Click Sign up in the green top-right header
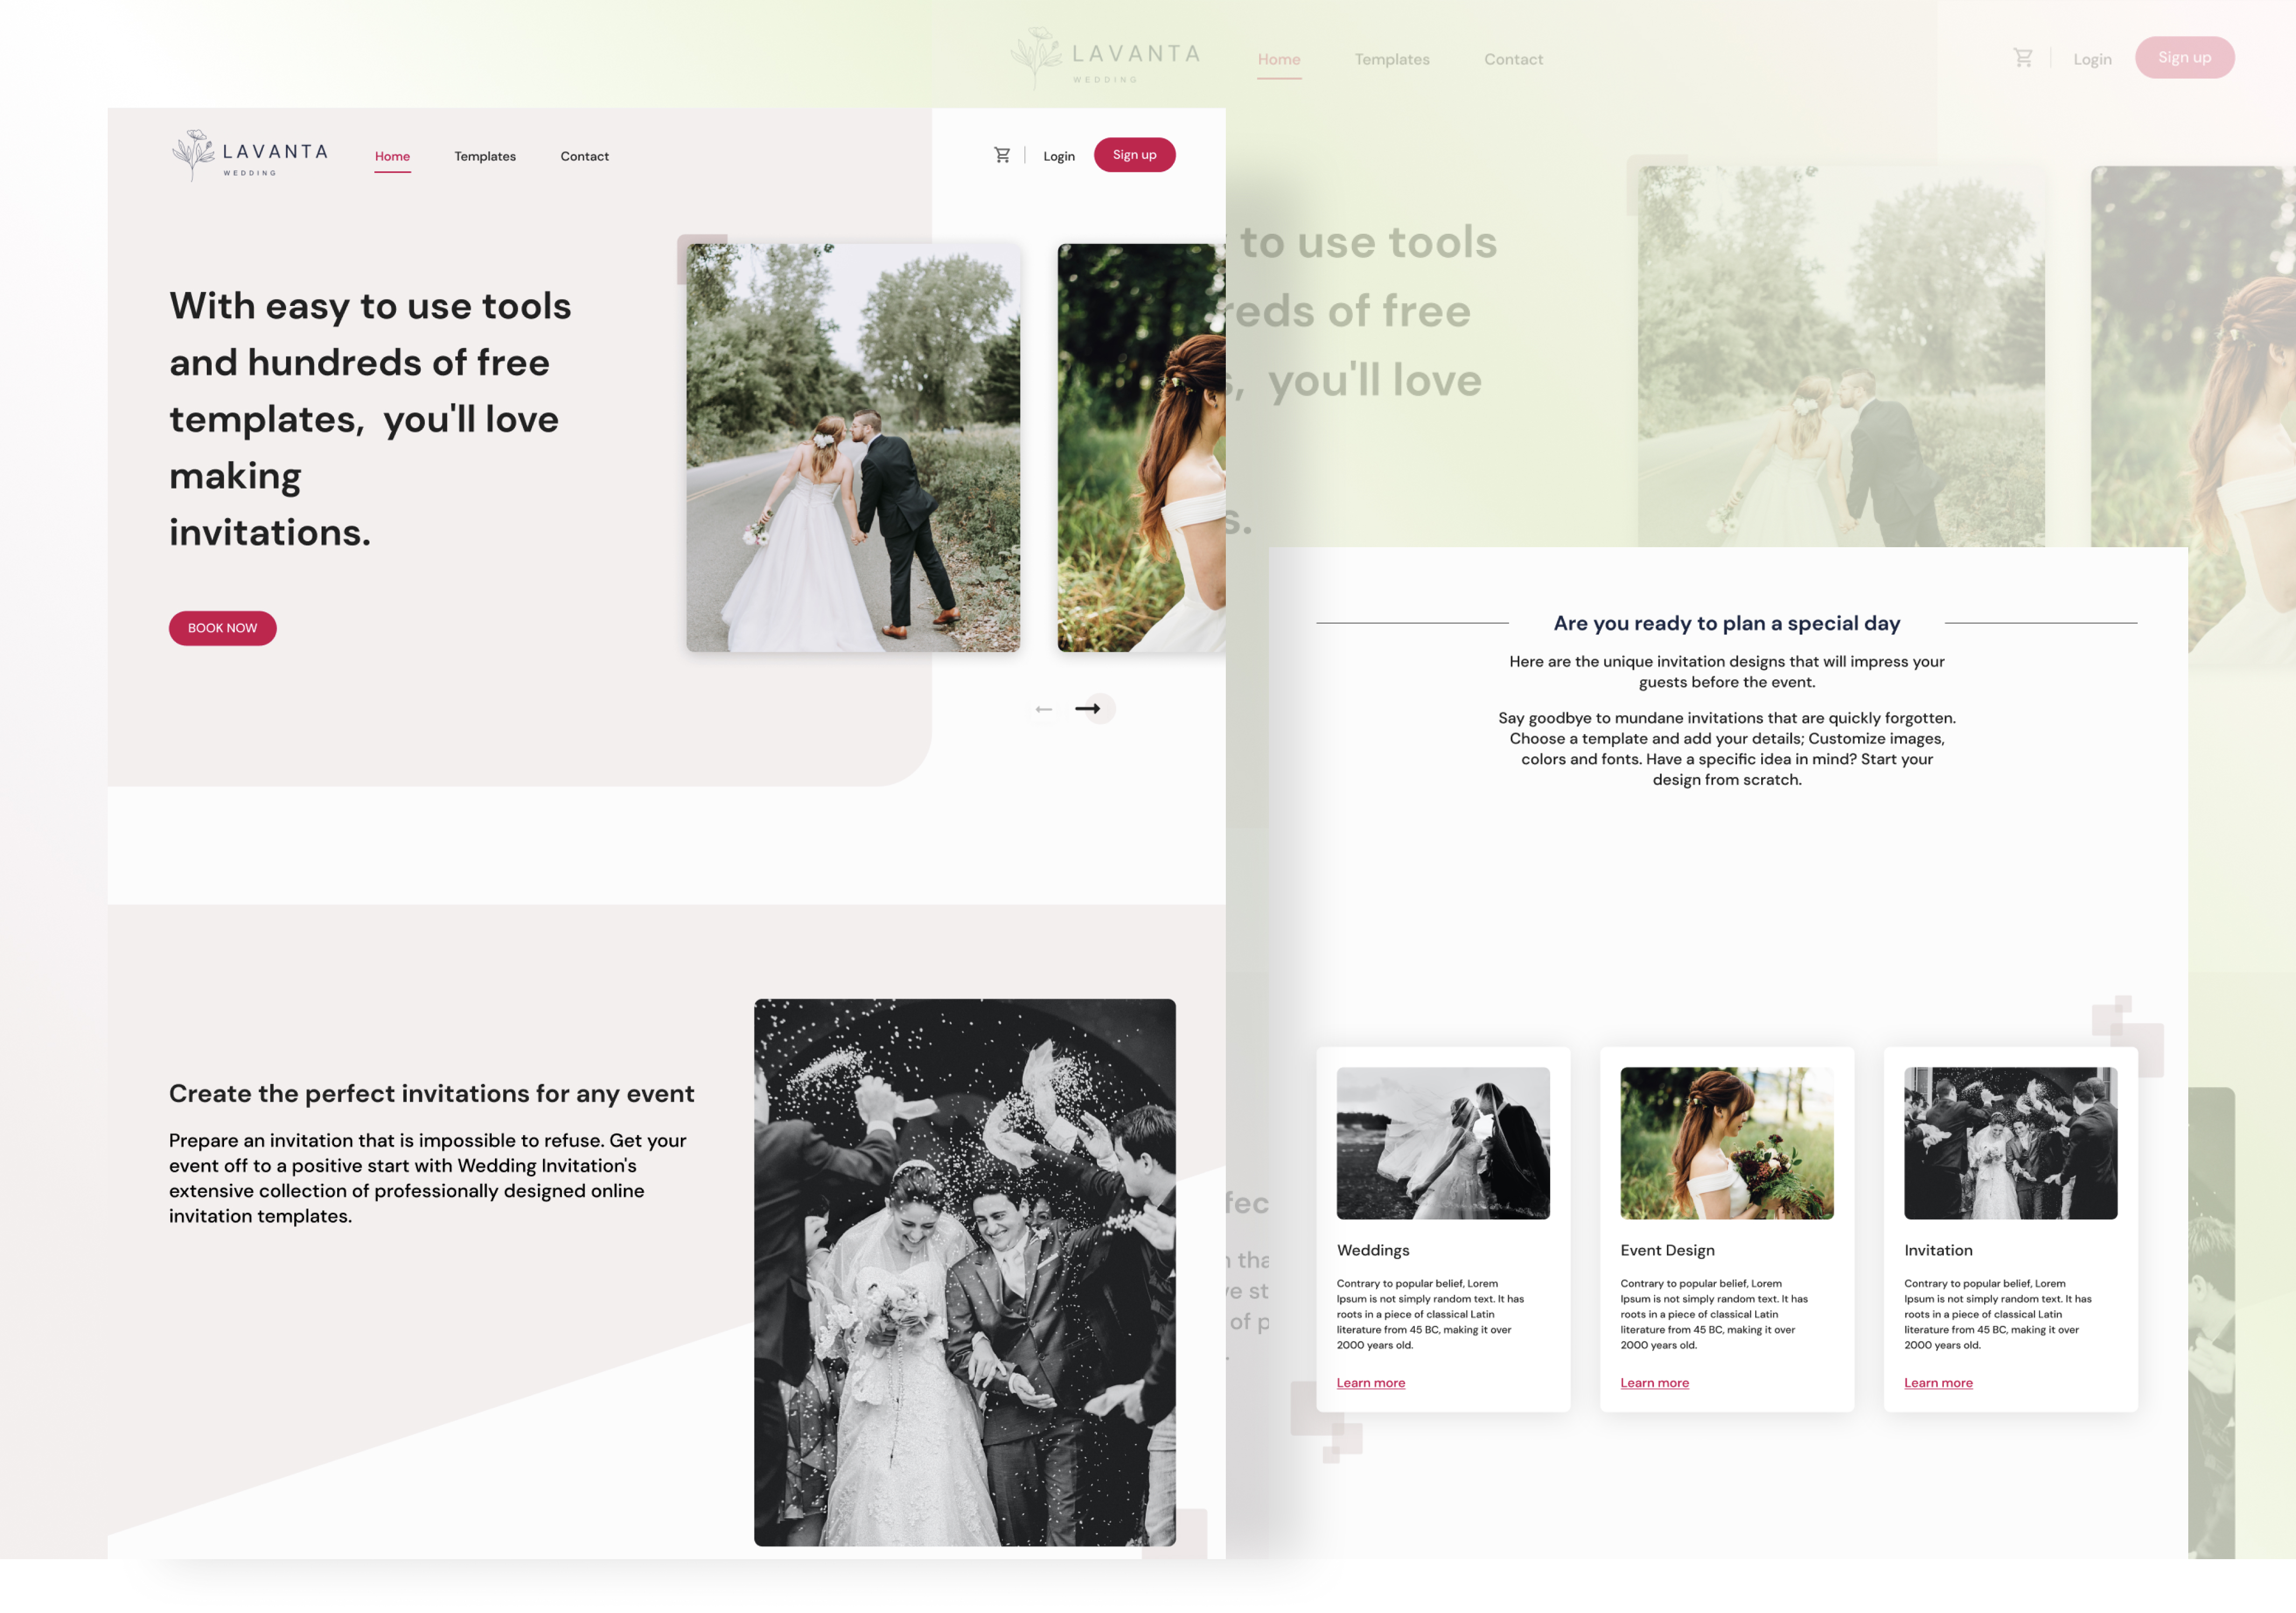 [2184, 57]
